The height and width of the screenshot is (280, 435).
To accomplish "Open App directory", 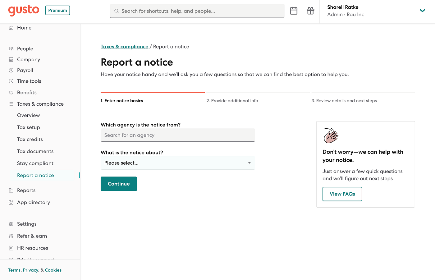I will 34,202.
